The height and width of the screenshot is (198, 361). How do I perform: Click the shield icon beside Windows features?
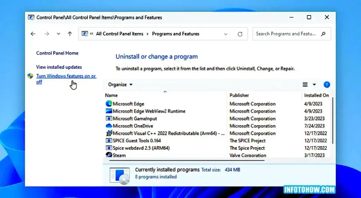tap(30, 76)
